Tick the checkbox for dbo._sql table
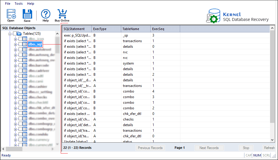 21,44
